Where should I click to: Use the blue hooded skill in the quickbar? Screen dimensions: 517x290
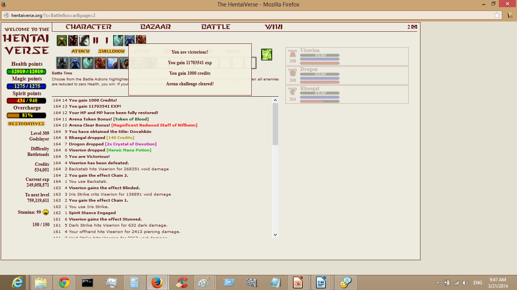[75, 63]
